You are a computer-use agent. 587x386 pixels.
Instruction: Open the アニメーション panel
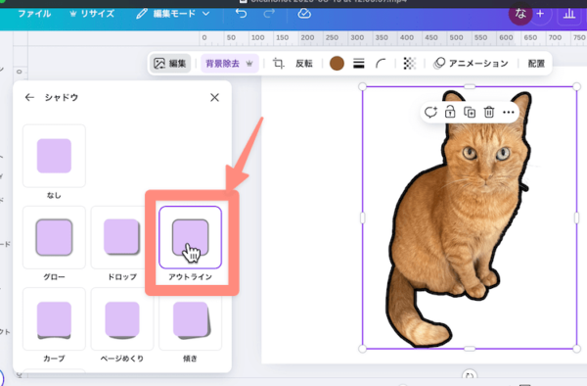[x=471, y=64]
